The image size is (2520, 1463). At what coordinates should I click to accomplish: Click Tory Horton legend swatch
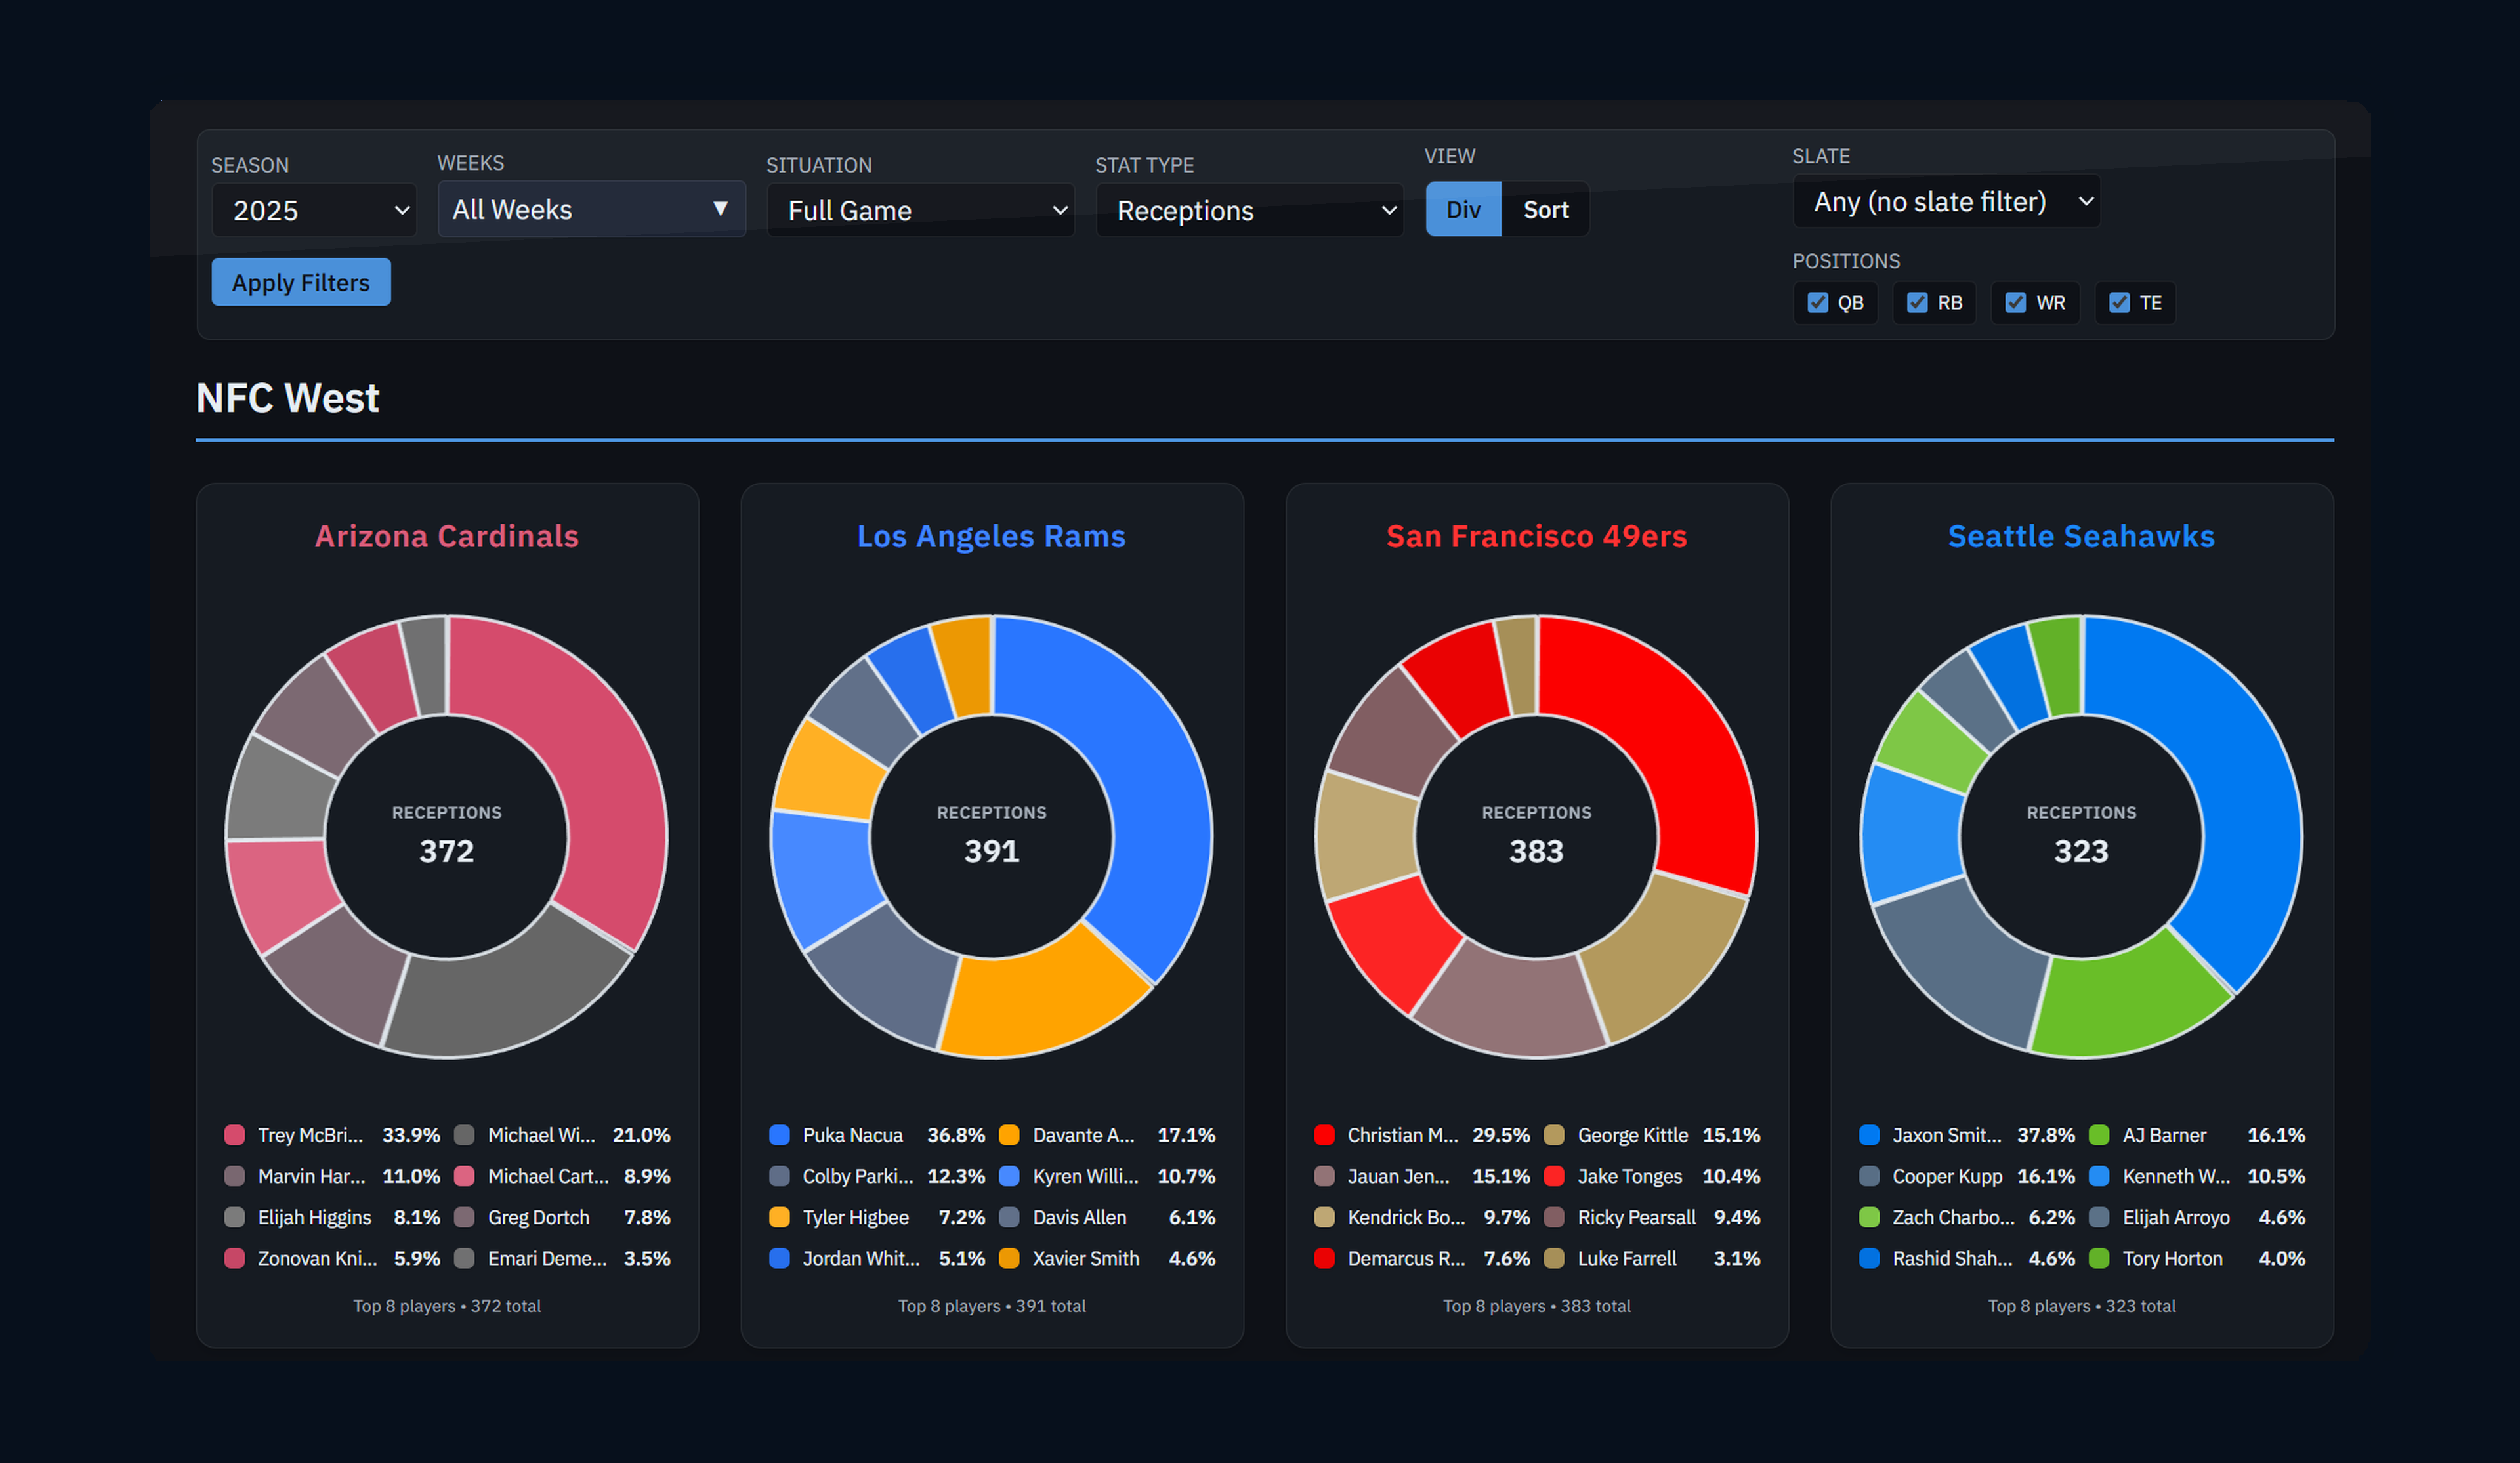2099,1258
